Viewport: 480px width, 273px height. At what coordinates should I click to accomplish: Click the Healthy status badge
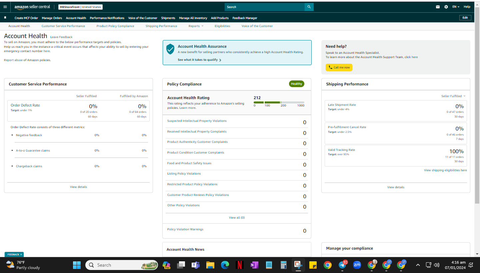point(296,84)
